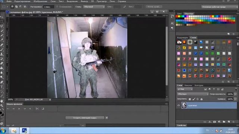Click the Создать анимацию кадра button
239x134 pixels.
coord(85,118)
